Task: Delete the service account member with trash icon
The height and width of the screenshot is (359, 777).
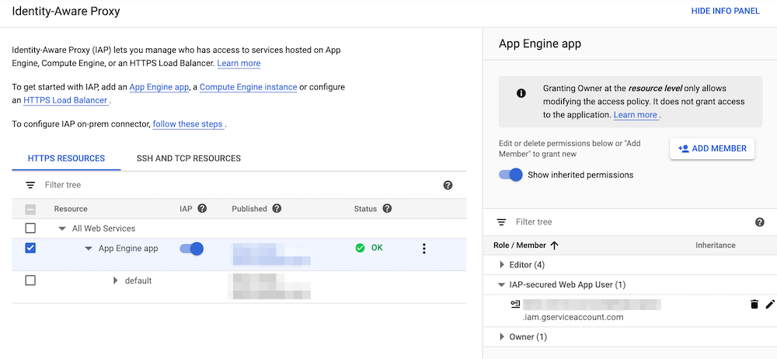Action: coord(754,305)
